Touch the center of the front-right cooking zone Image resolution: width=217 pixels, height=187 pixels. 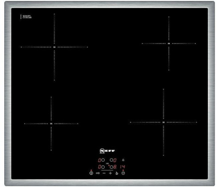click(x=163, y=123)
